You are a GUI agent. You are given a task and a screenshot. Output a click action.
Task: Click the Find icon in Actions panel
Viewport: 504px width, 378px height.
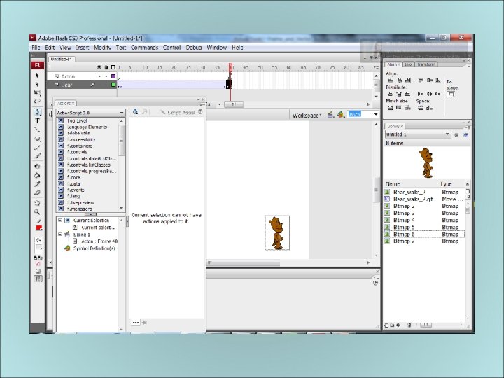pos(145,112)
